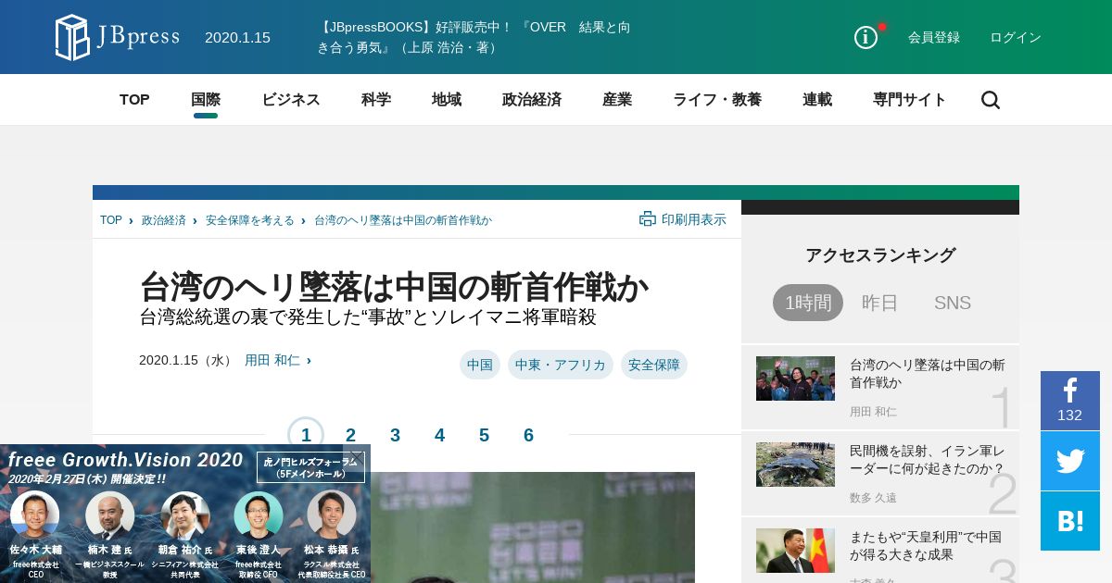Switch ranking to 1時間 tab
Image resolution: width=1112 pixels, height=583 pixels.
coord(808,303)
